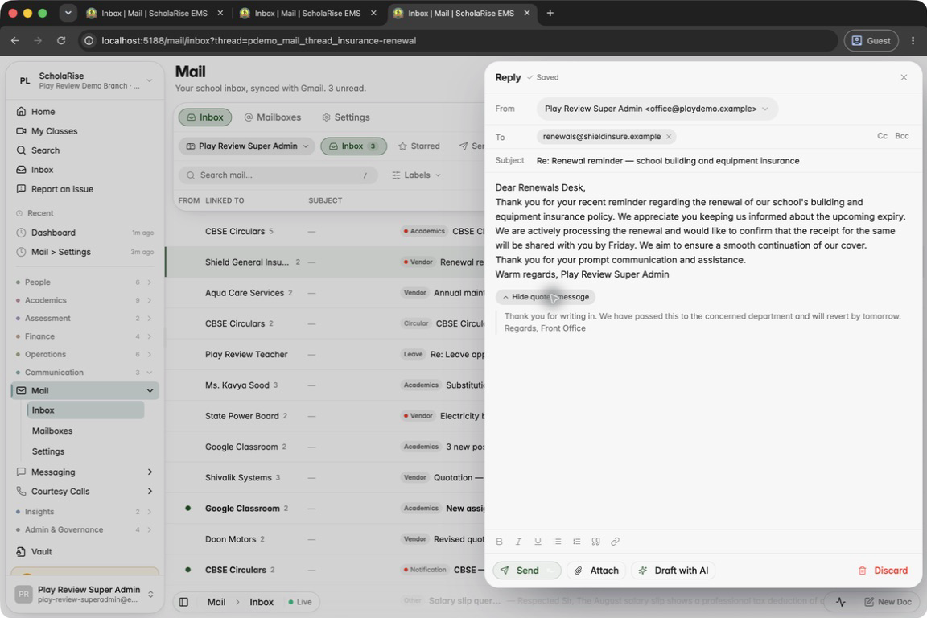Screen dimensions: 927x618
Task: Open a new browser tab
Action: click(550, 13)
